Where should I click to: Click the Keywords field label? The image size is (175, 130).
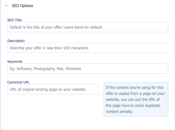(15, 61)
